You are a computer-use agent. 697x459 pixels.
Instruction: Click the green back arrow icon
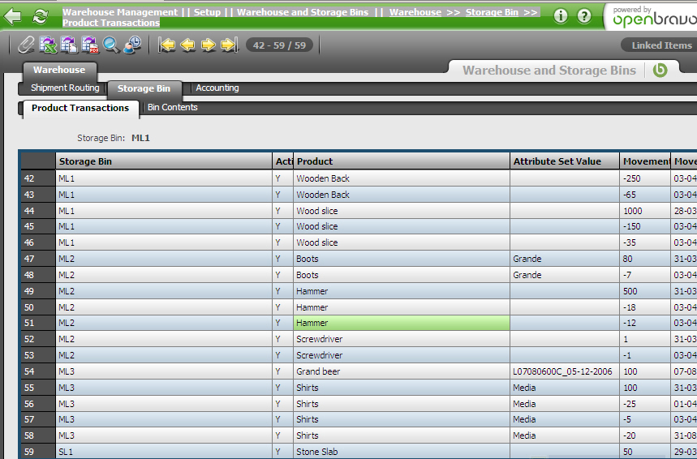[14, 16]
